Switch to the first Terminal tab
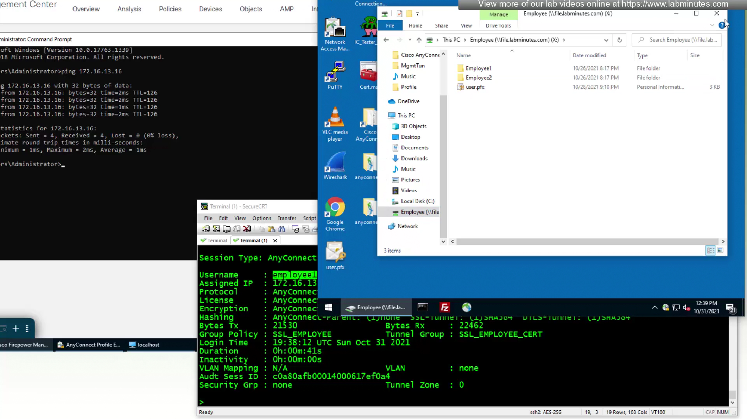 (x=214, y=240)
